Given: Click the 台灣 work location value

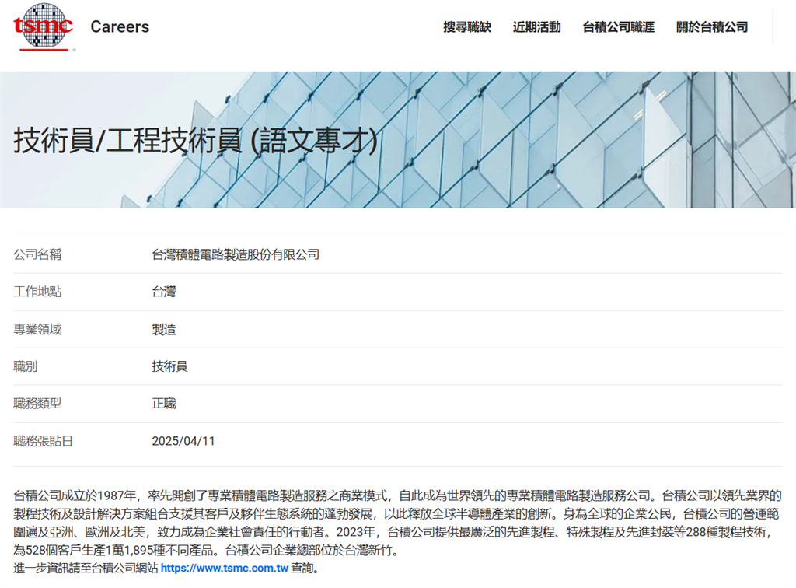Looking at the screenshot, I should click(164, 292).
